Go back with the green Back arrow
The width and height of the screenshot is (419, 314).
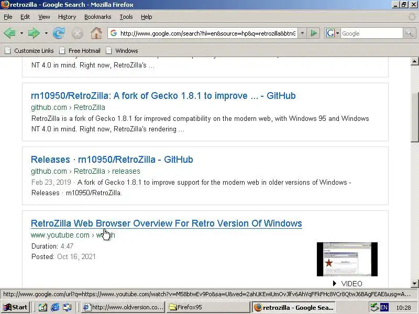click(x=10, y=33)
